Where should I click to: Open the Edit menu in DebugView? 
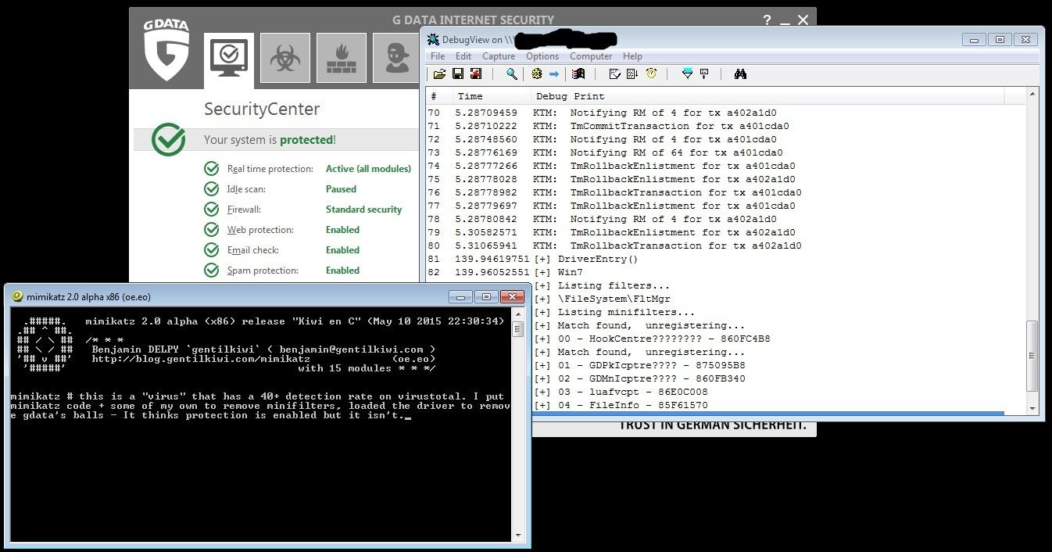pos(463,56)
